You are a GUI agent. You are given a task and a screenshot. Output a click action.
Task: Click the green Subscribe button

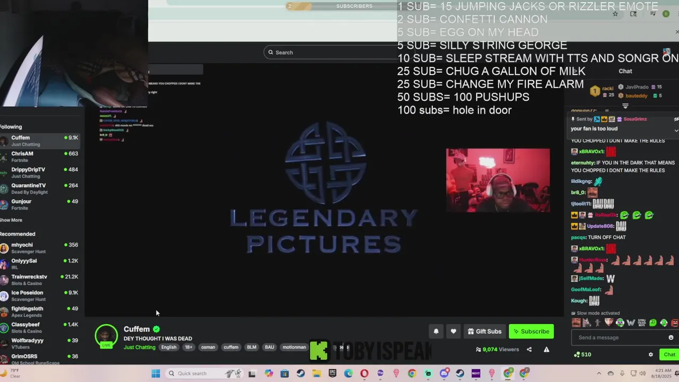(x=531, y=332)
